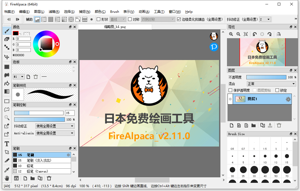The width and height of the screenshot is (300, 191).
Task: Open the 图层(L) menu
Action: click(x=39, y=12)
